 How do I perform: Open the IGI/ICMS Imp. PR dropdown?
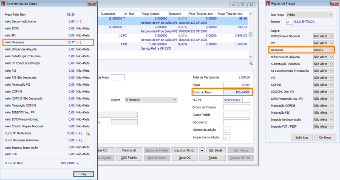[x=323, y=92]
